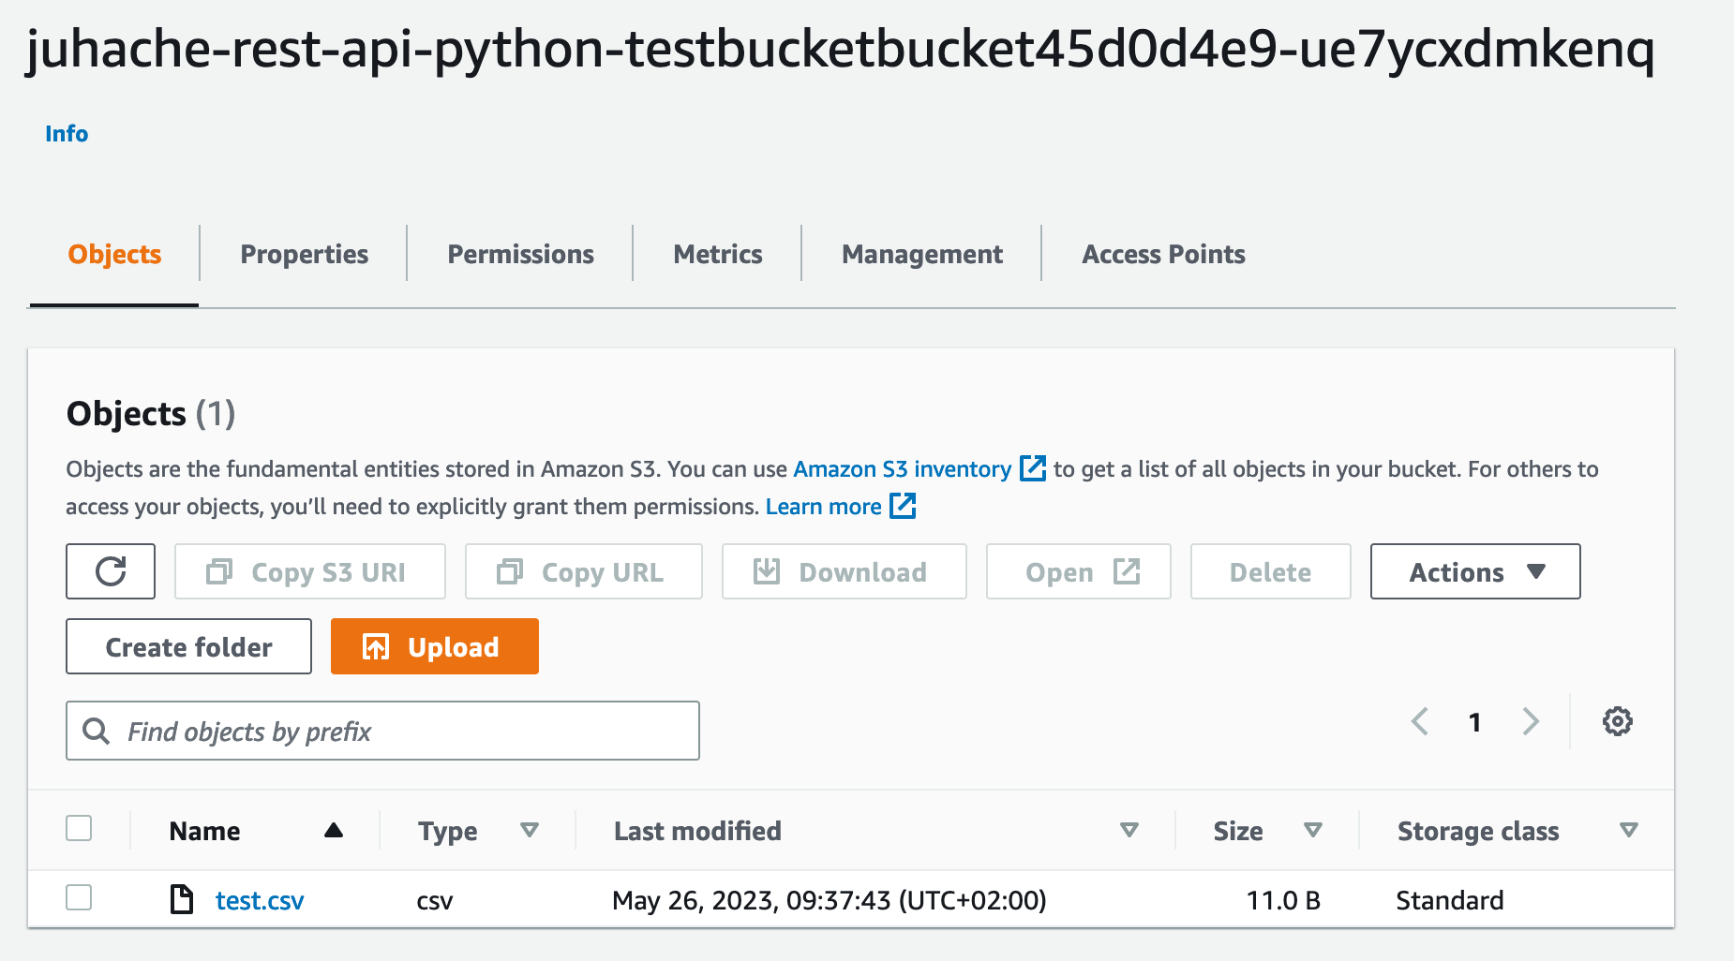Image resolution: width=1734 pixels, height=961 pixels.
Task: Click the Upload button
Action: click(435, 646)
